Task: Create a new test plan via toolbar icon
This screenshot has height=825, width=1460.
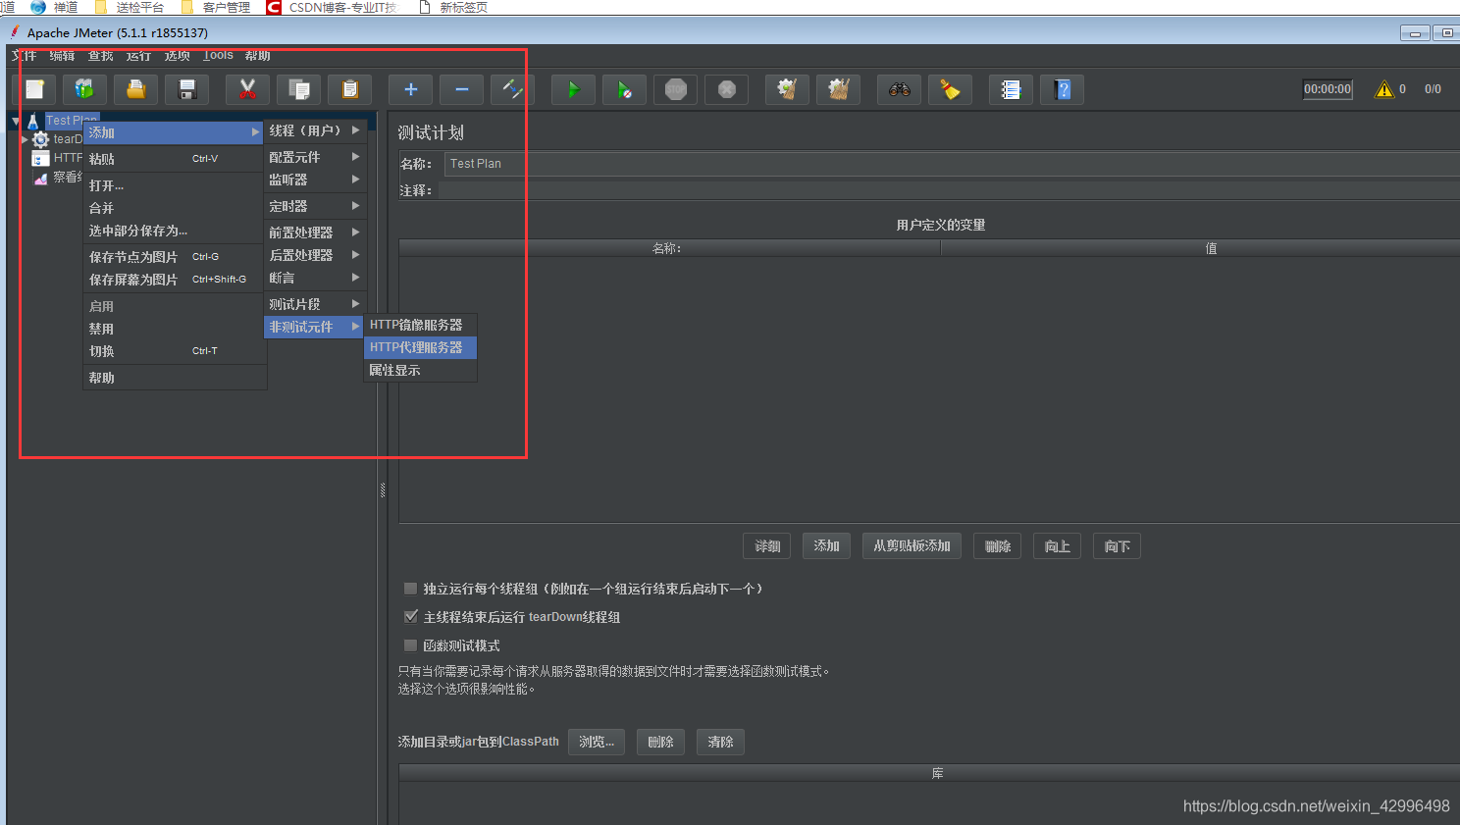Action: (x=34, y=89)
